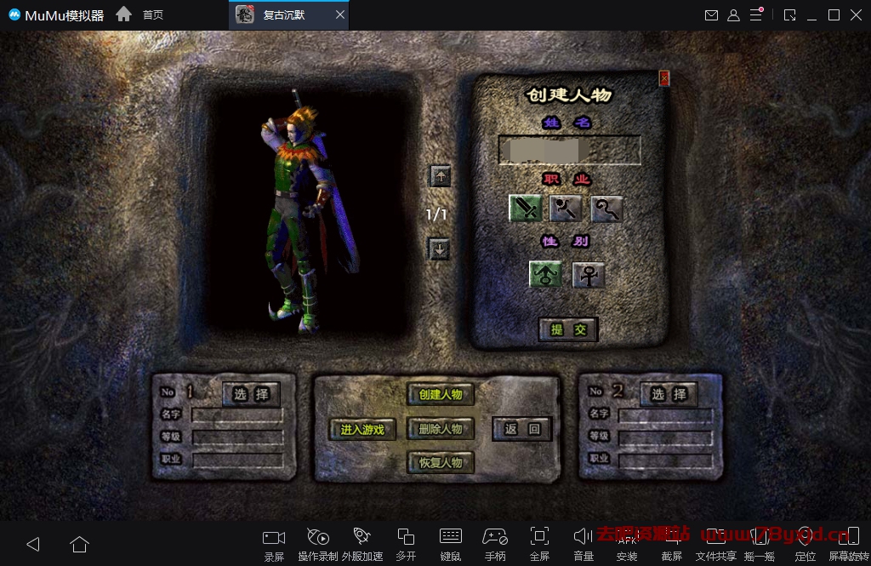Go to previous character page up arrow
The height and width of the screenshot is (566, 871).
pyautogui.click(x=441, y=176)
